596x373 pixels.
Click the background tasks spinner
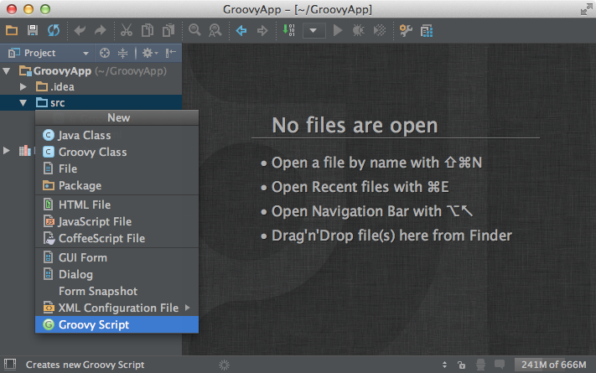click(225, 365)
